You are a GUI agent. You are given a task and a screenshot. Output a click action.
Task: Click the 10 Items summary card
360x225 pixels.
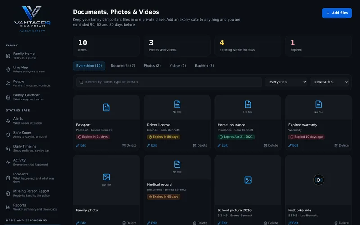point(106,46)
